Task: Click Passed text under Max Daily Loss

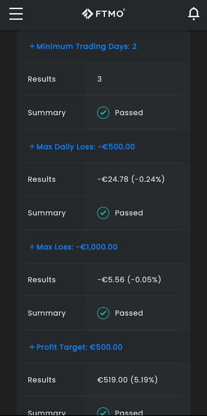Action: coord(129,213)
